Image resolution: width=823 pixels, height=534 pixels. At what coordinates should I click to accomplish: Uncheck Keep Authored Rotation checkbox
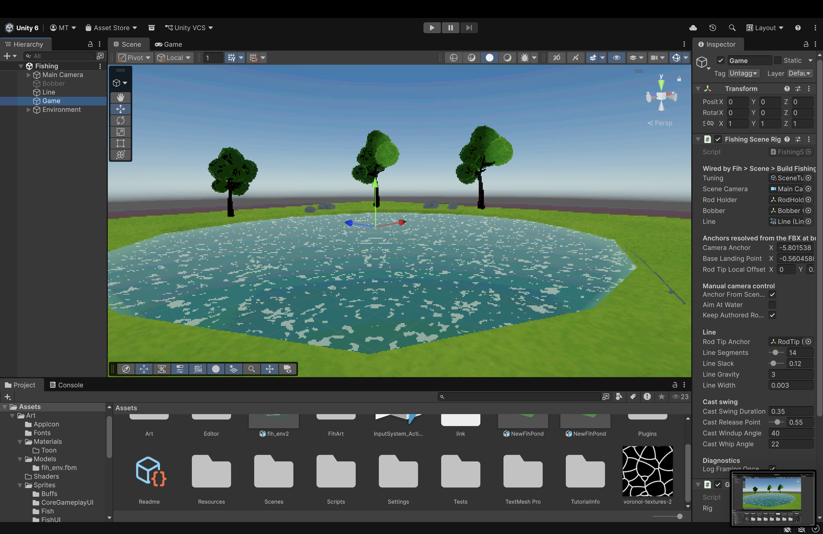click(772, 315)
